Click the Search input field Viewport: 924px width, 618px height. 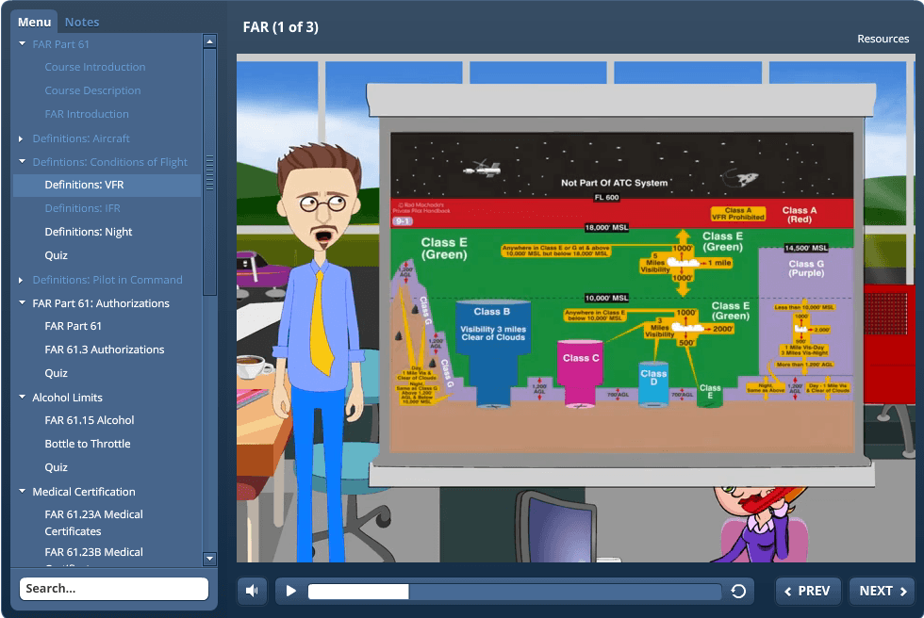tap(114, 589)
